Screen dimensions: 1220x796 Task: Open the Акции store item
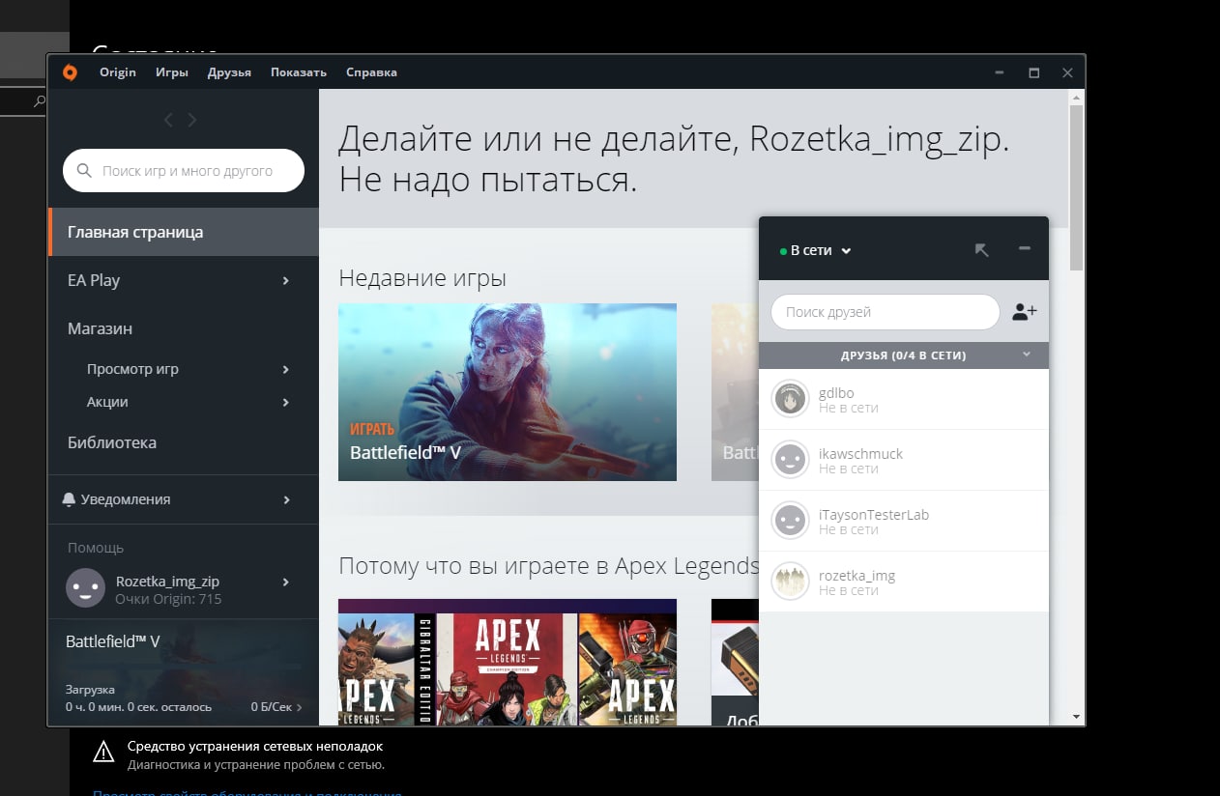click(x=107, y=402)
